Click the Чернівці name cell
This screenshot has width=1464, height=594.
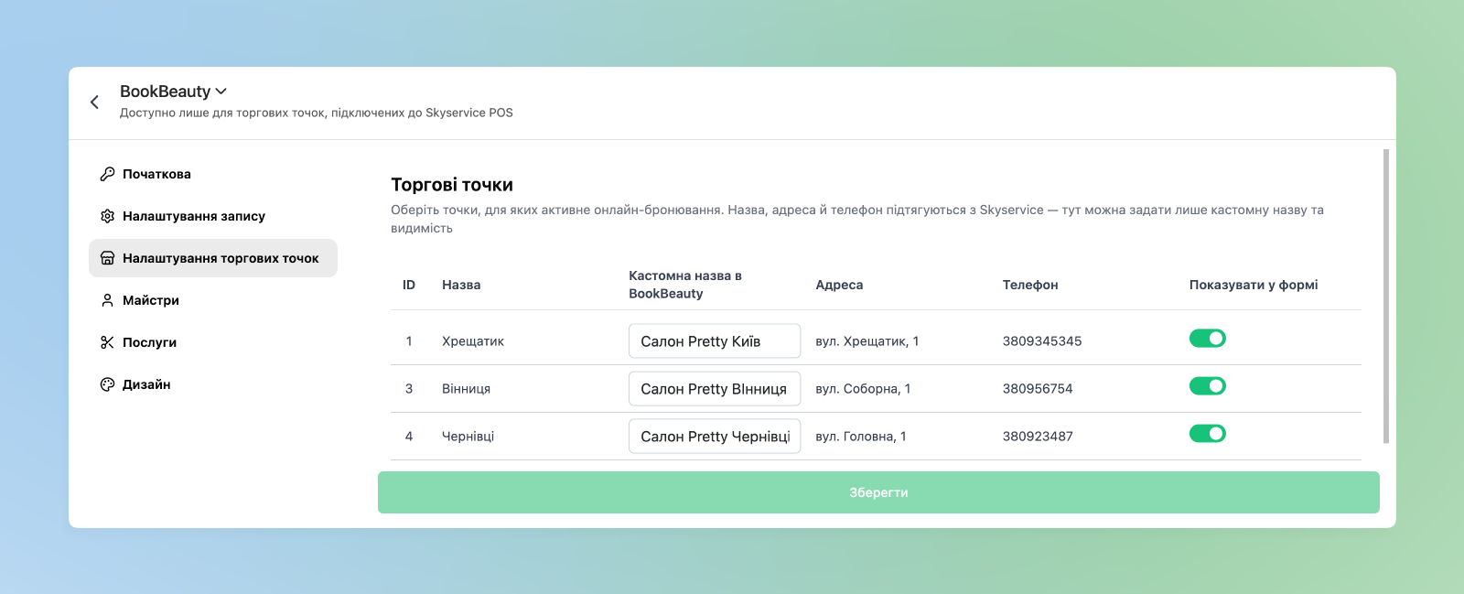468,437
